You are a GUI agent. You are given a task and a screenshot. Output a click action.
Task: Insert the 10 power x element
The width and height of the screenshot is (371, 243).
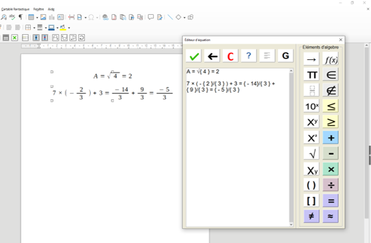click(x=311, y=106)
